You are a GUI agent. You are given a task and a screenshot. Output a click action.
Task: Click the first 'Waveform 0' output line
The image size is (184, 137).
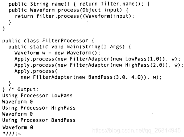click(17, 102)
